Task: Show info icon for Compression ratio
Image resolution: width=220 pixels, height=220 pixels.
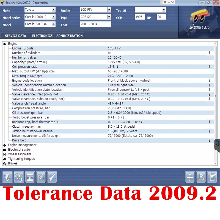Action: pos(209,67)
